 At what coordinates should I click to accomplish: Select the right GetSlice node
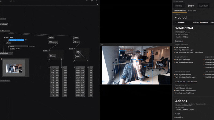coord(76,38)
